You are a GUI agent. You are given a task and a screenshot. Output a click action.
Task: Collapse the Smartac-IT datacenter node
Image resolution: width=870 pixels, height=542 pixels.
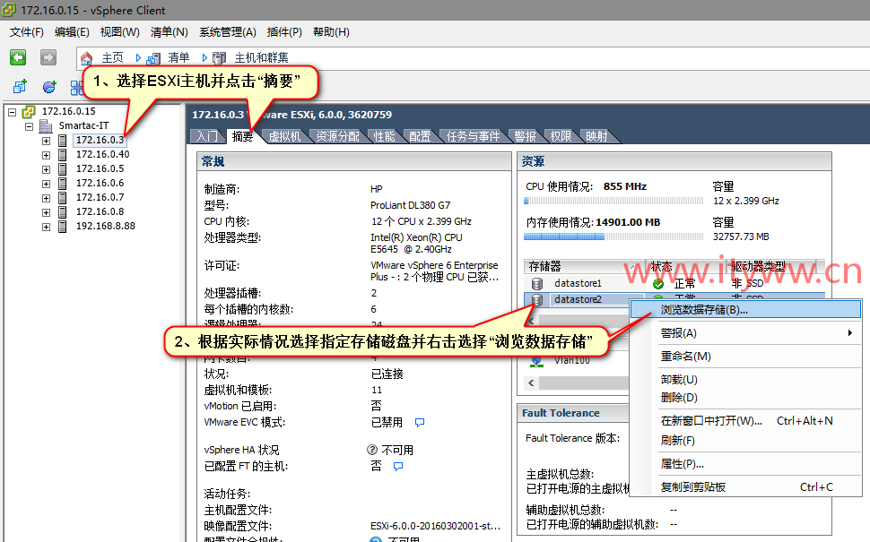click(29, 126)
